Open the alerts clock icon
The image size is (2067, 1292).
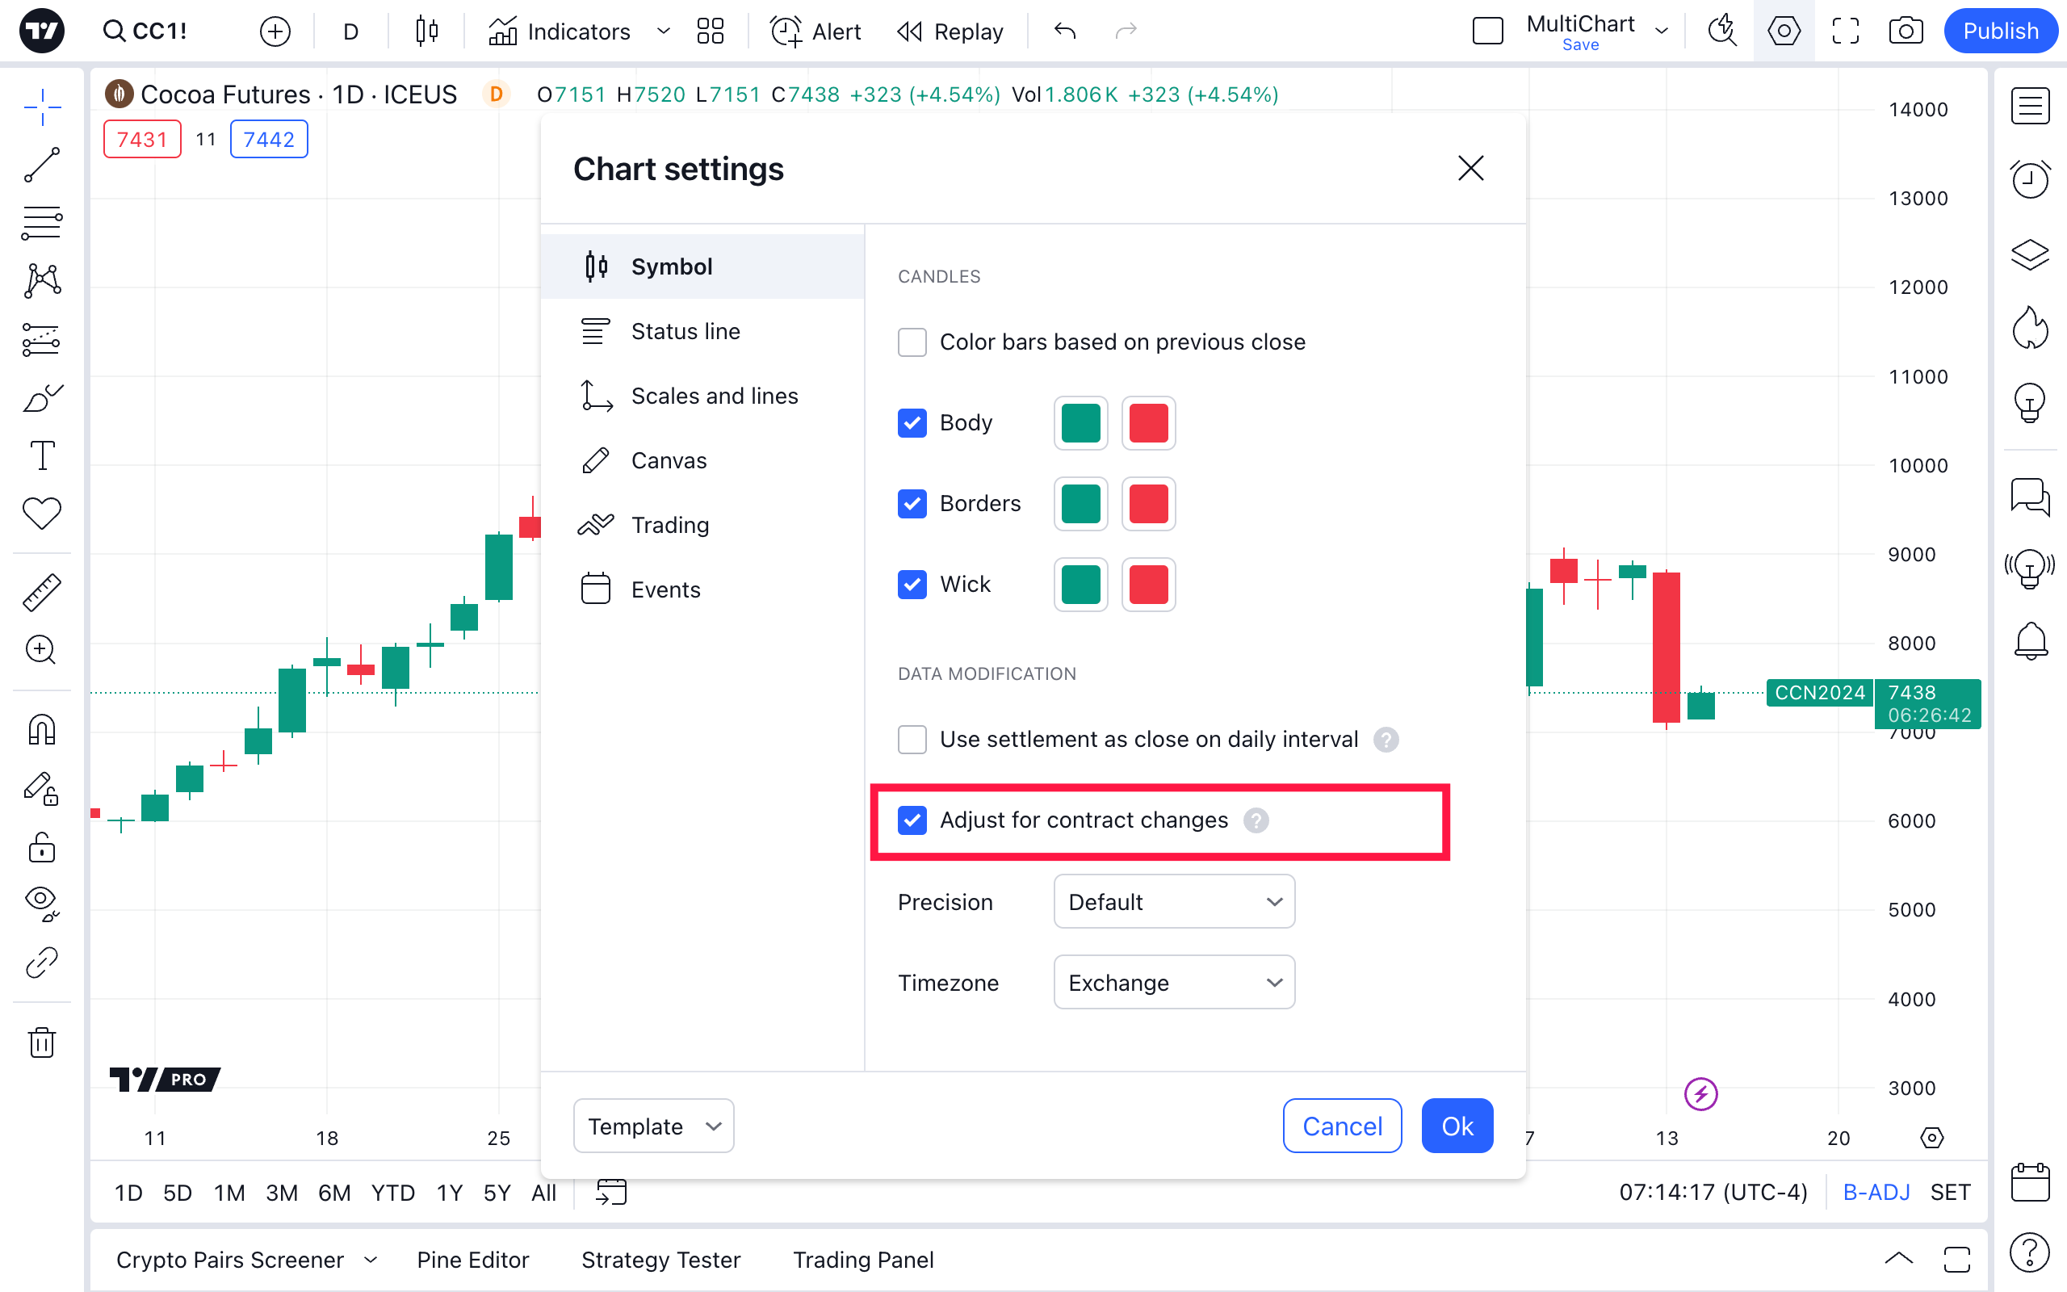click(2031, 178)
